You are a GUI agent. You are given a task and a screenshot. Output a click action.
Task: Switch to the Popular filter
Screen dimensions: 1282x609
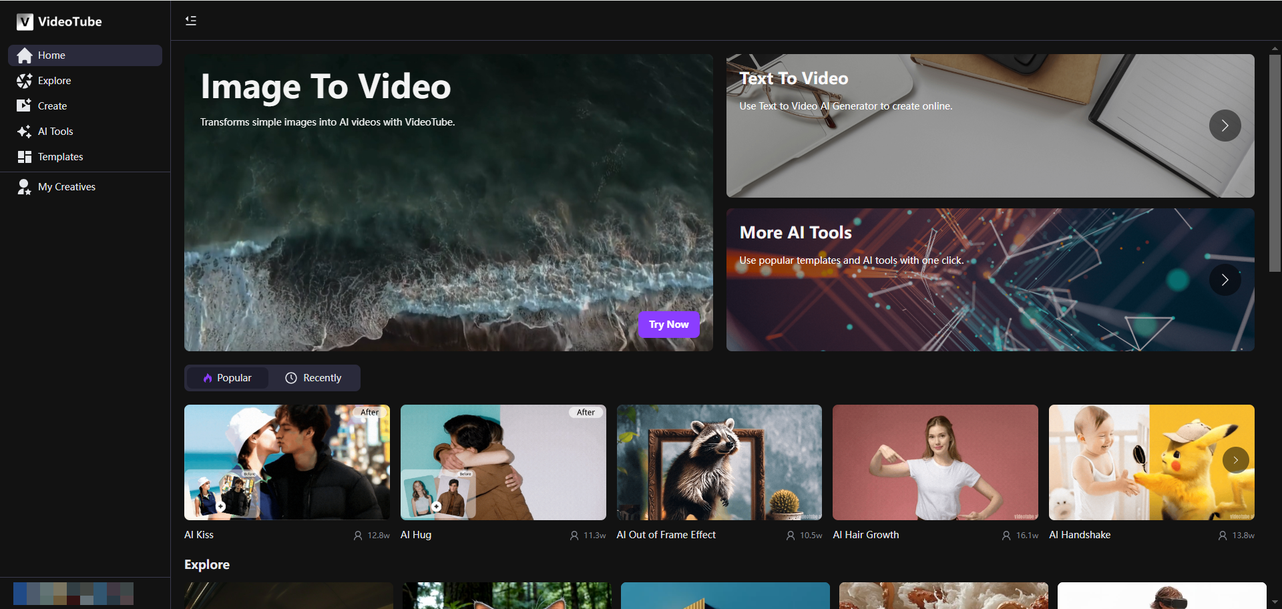point(226,377)
